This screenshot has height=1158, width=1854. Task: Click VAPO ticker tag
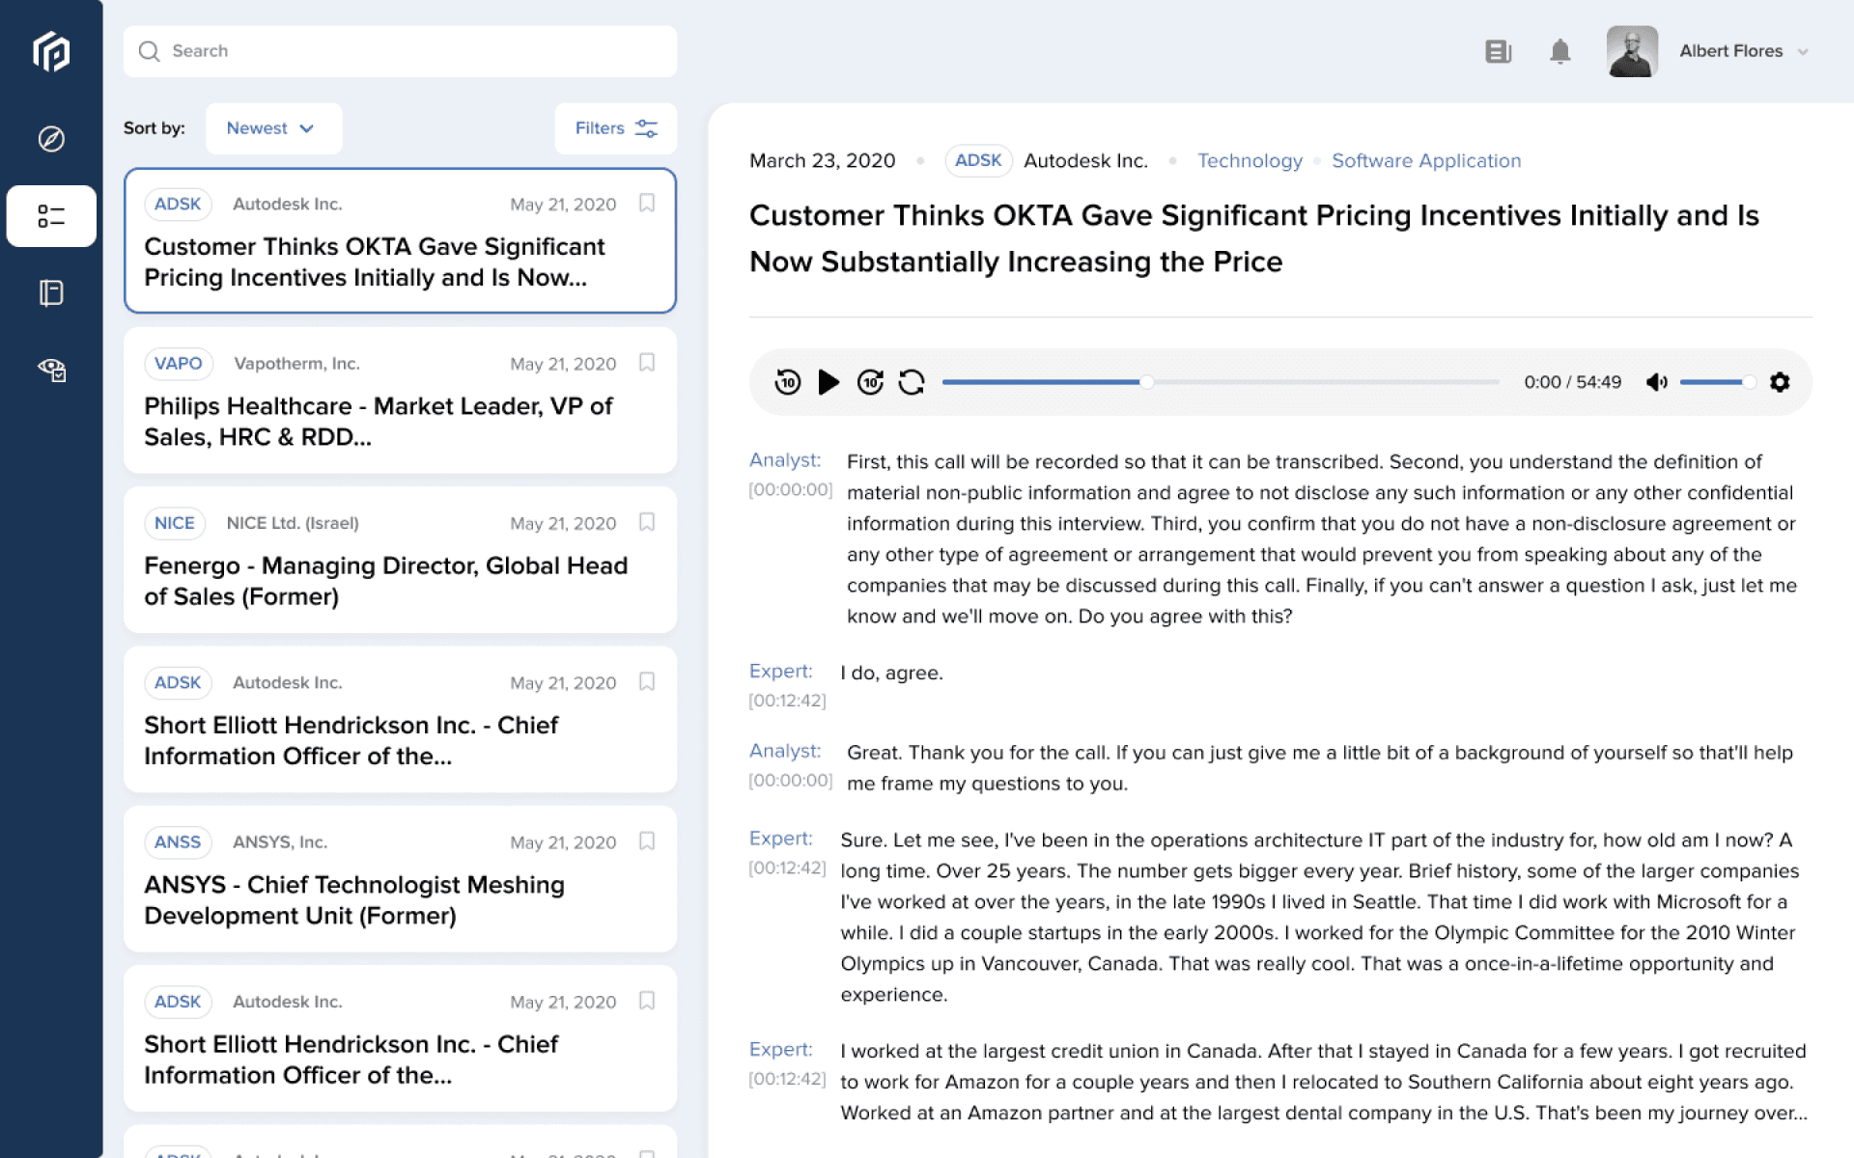pyautogui.click(x=179, y=364)
